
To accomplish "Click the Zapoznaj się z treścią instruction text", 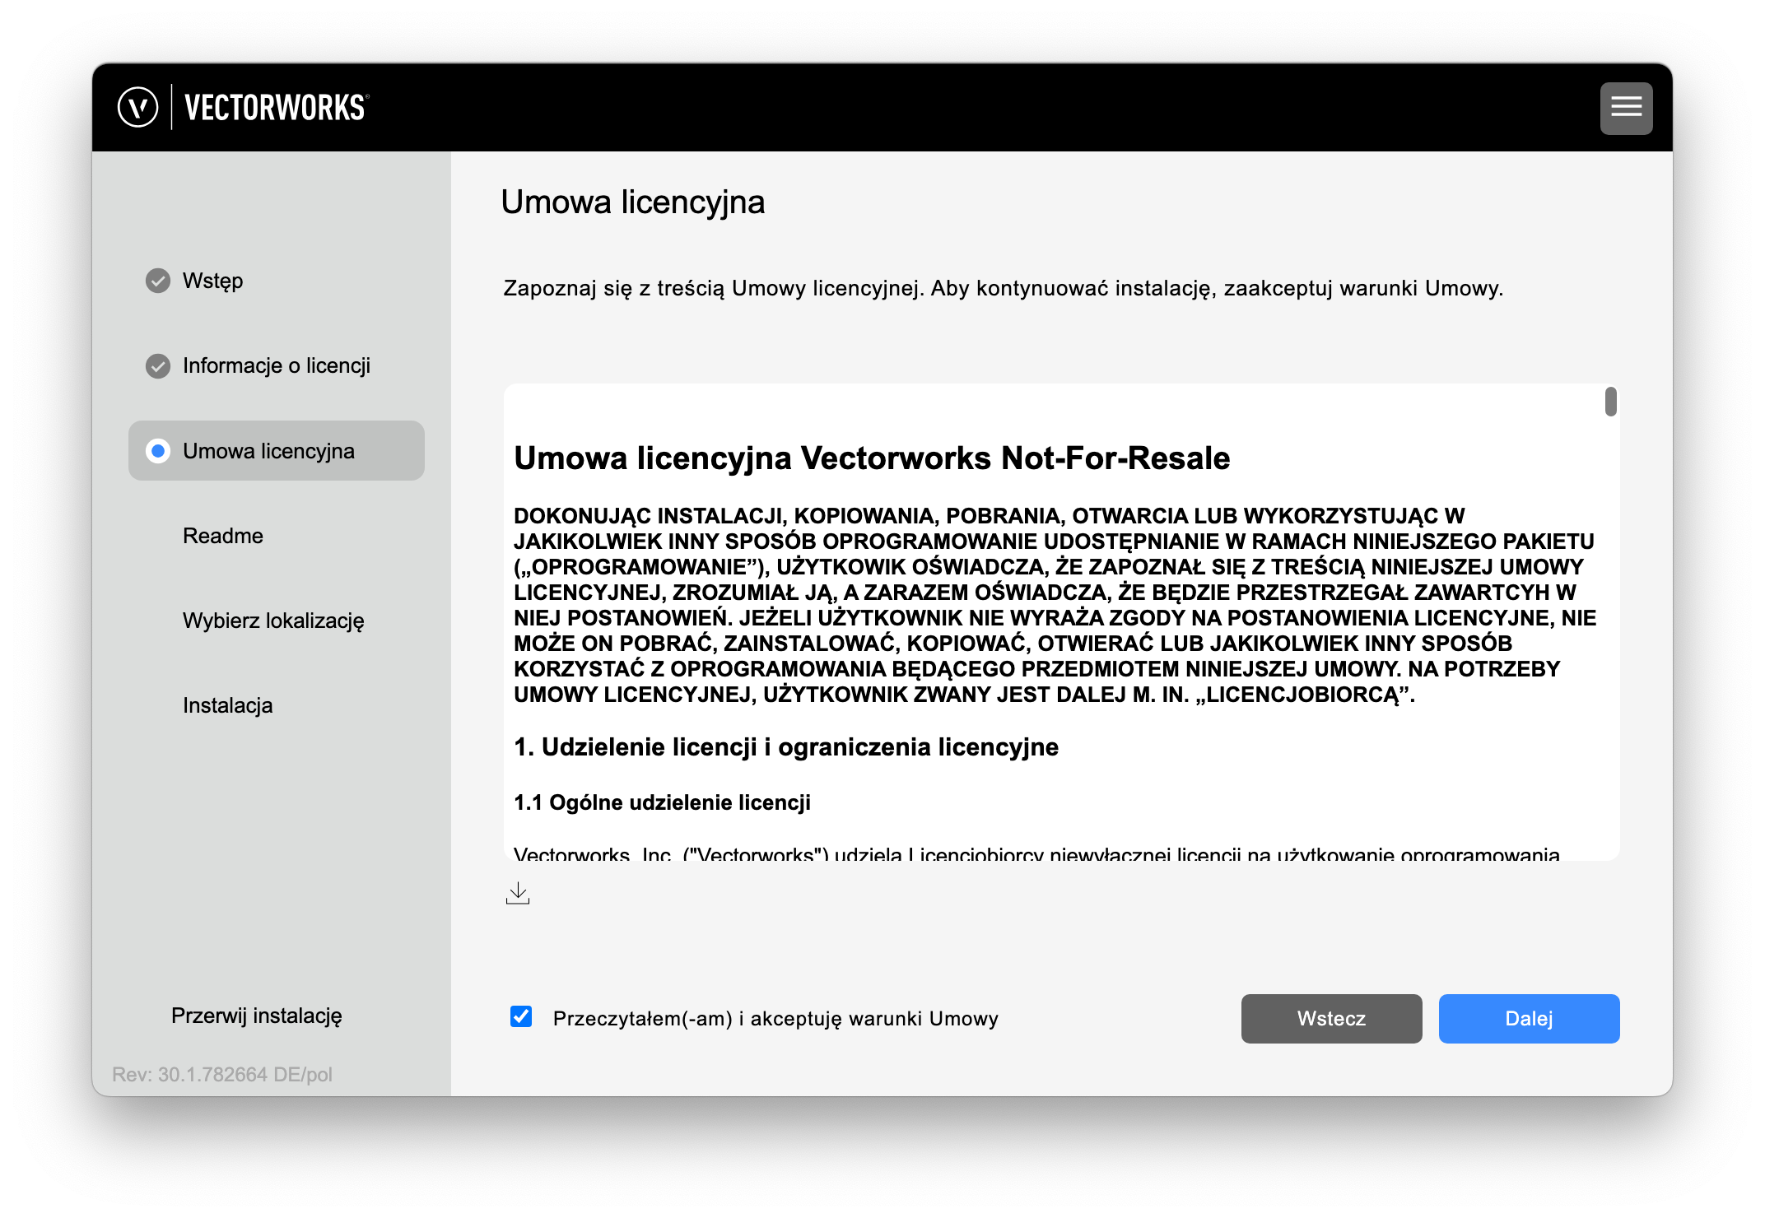I will [1004, 288].
